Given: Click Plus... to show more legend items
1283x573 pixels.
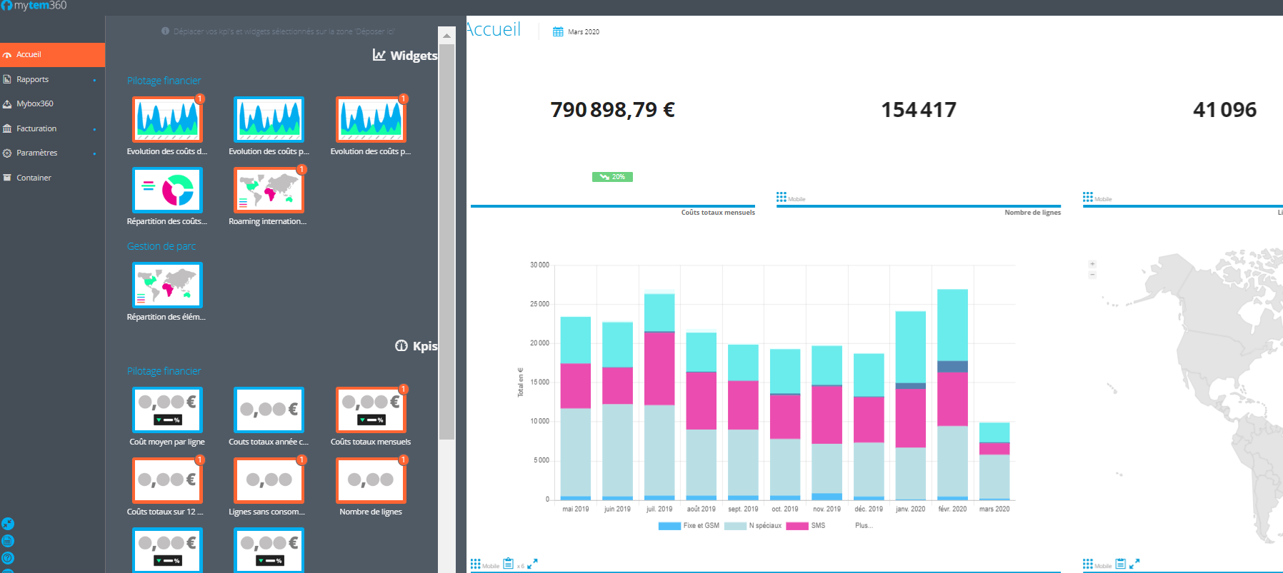Looking at the screenshot, I should tap(864, 526).
